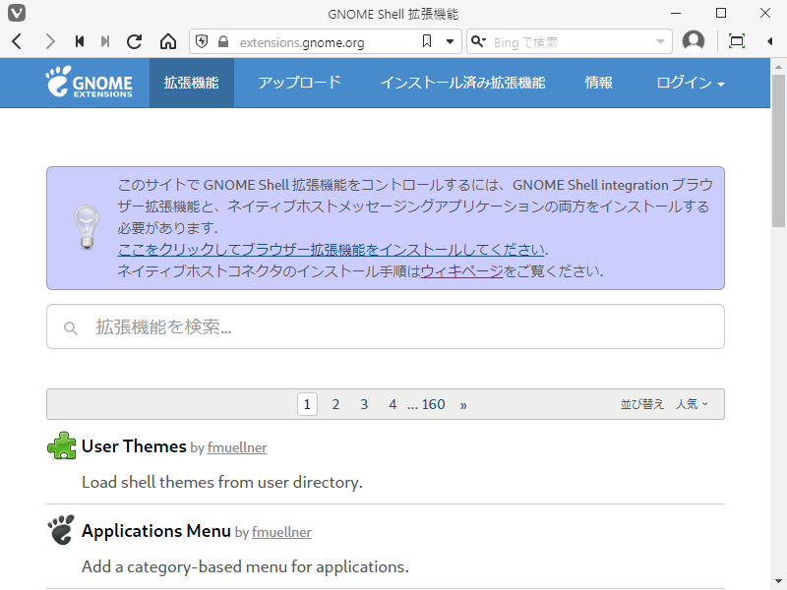View site security padlock info

click(223, 41)
